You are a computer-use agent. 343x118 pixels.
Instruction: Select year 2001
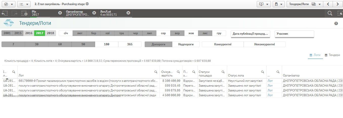point(7,33)
